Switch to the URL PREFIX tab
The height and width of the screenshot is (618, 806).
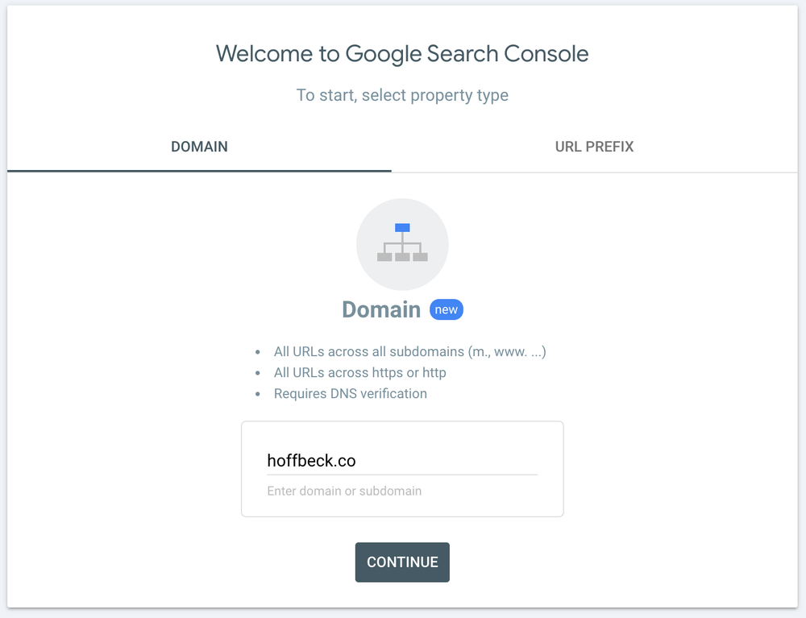click(594, 147)
